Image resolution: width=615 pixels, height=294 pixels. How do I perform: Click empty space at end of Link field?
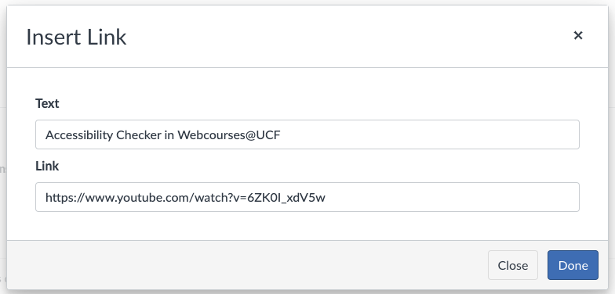click(451, 197)
